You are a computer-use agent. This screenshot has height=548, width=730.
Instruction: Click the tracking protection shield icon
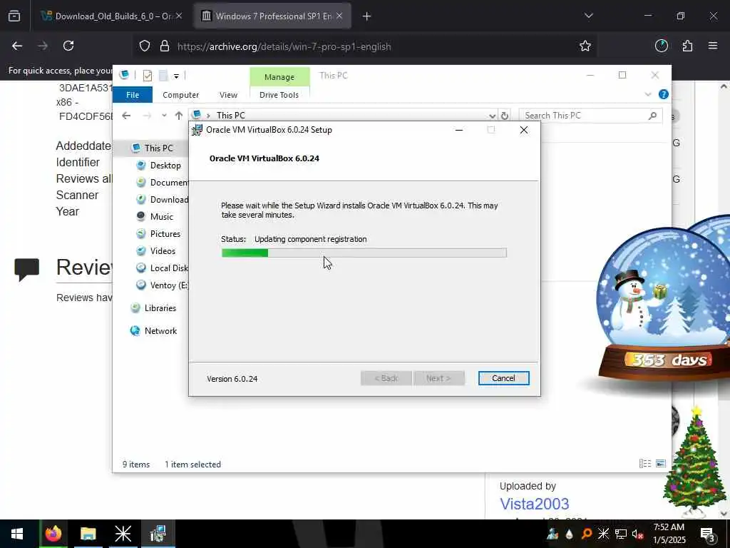point(145,46)
